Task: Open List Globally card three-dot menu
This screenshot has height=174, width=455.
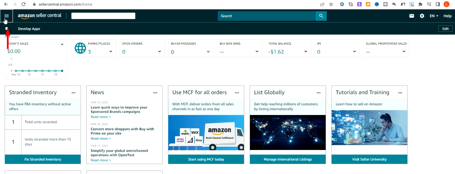Action: point(319,93)
